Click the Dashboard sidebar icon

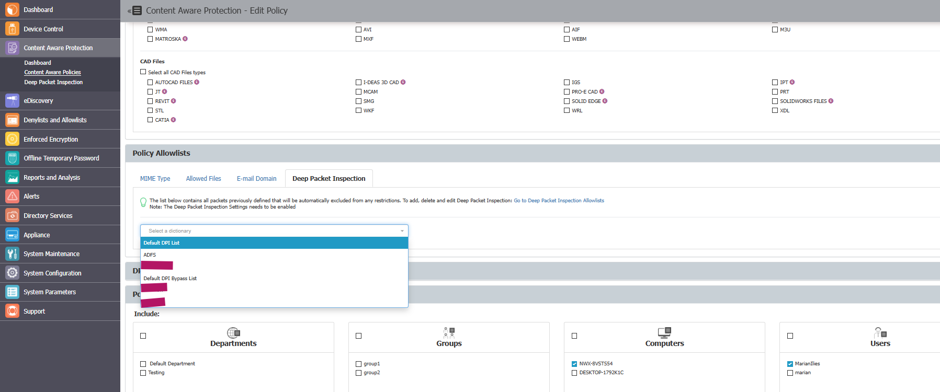click(12, 9)
